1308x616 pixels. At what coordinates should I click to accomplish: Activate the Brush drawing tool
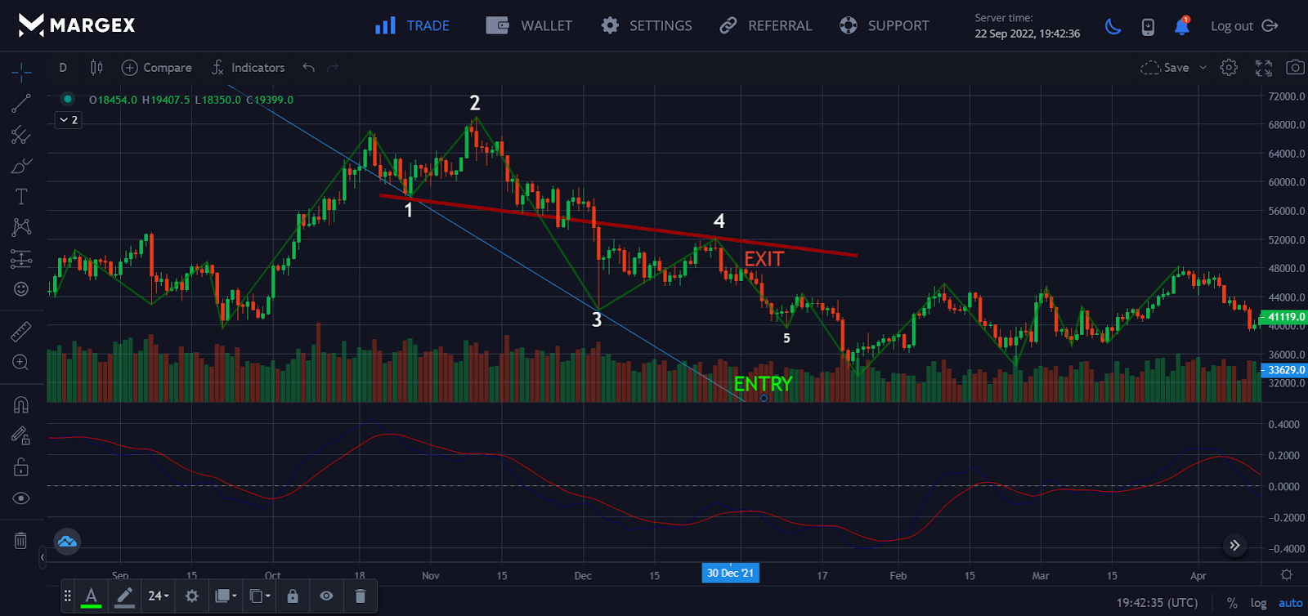coord(21,166)
